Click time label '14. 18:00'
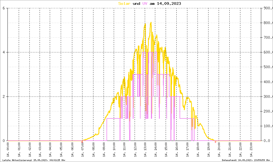This screenshot has width=273, height=162. [198, 150]
